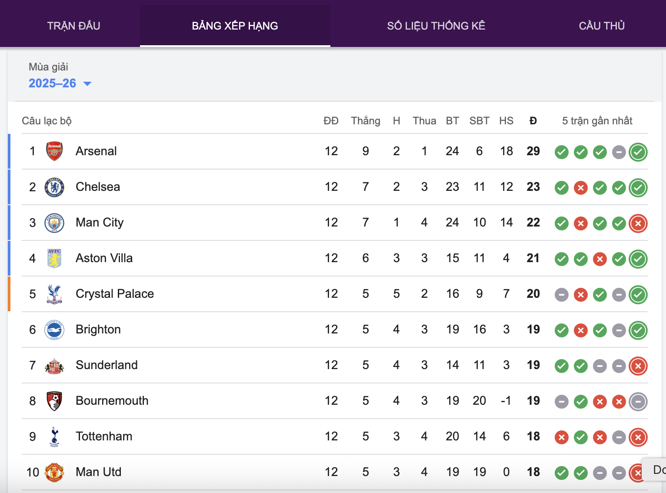
Task: Click the Man Utd team name
Action: click(98, 472)
